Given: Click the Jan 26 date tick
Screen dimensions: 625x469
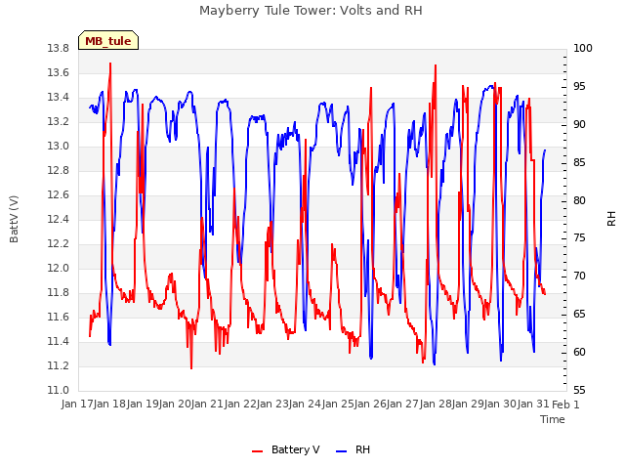Looking at the screenshot, I should 370,405.
